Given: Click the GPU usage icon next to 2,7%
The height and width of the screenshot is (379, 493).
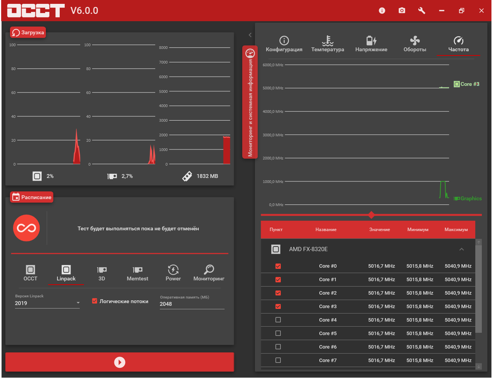Looking at the screenshot, I should 112,176.
